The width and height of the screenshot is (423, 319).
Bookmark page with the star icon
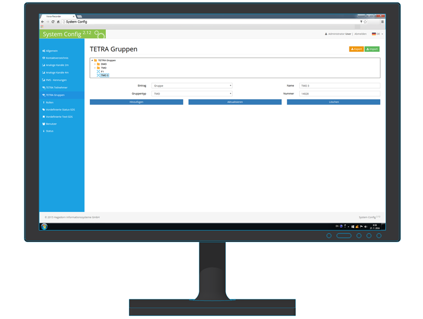tap(365, 22)
